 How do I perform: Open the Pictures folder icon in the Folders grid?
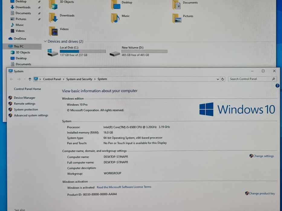[177, 18]
